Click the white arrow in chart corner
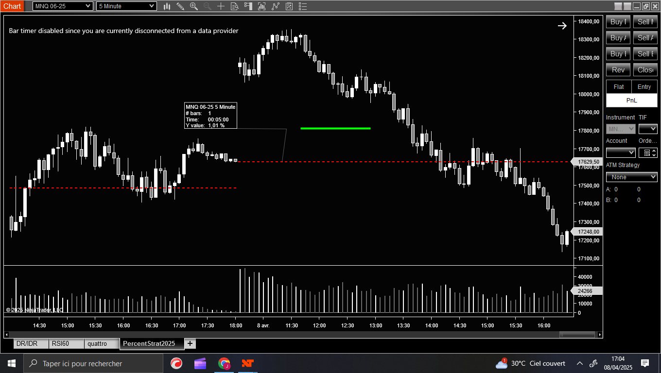661x373 pixels. pyautogui.click(x=562, y=26)
